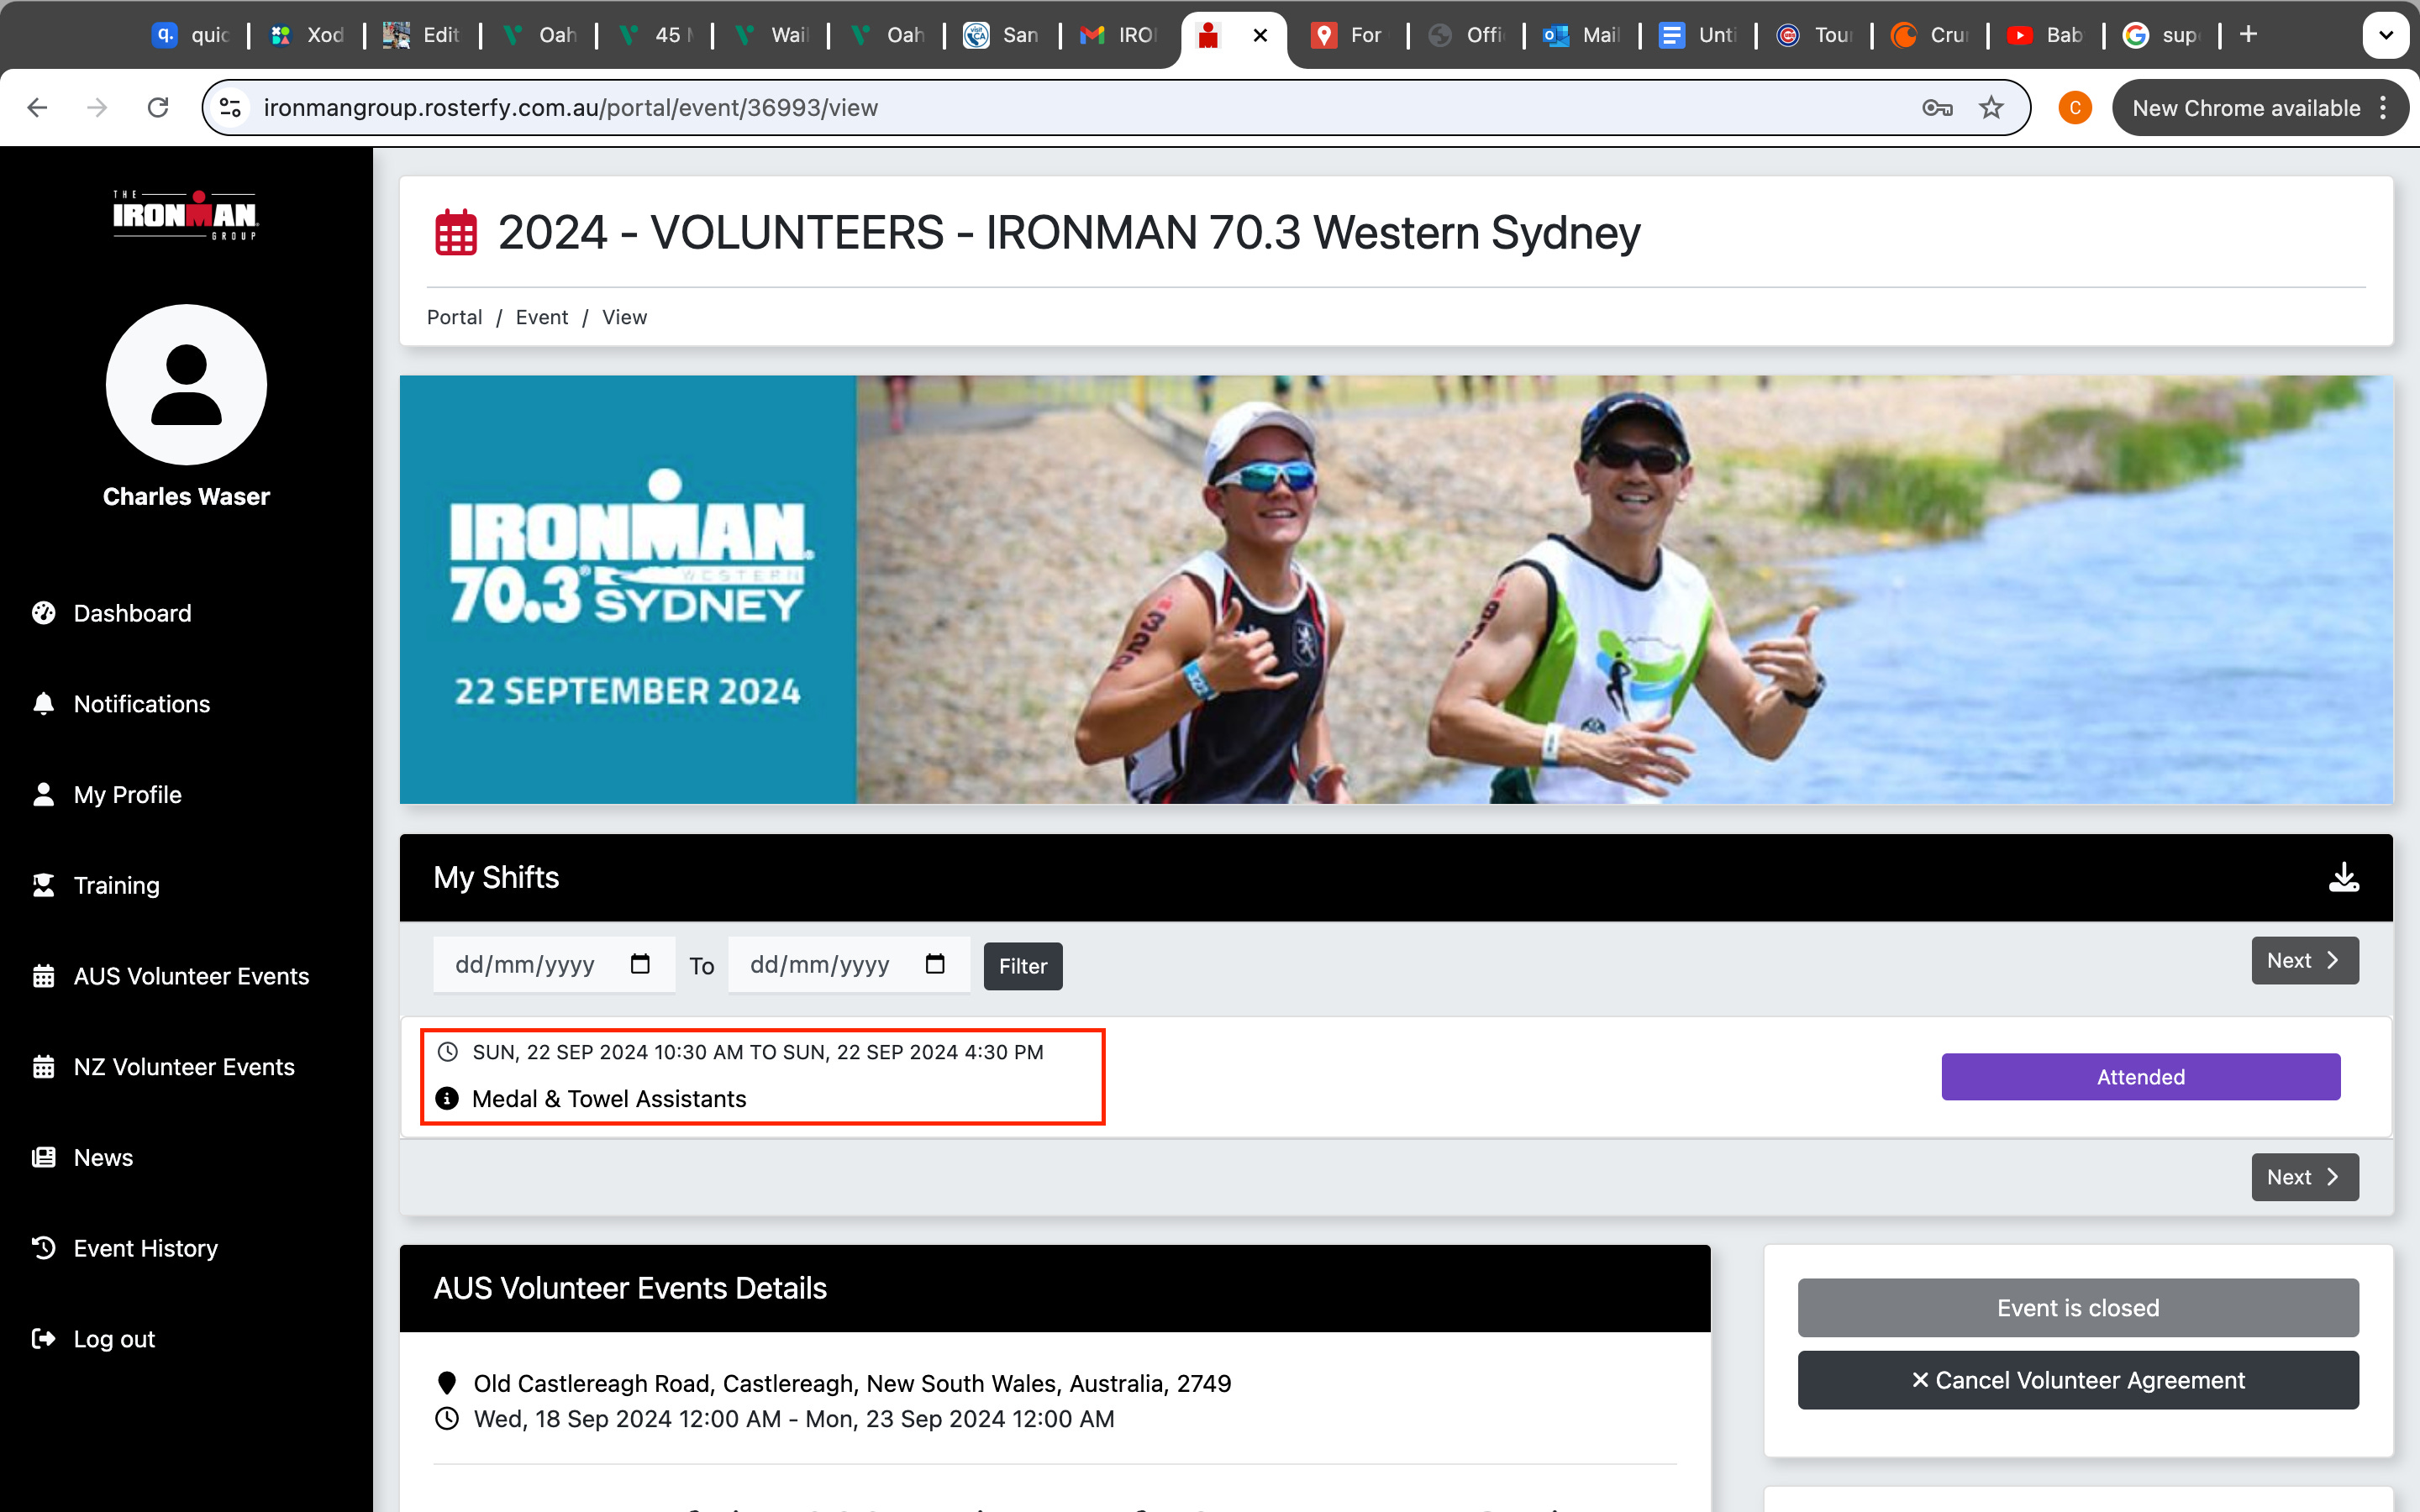The height and width of the screenshot is (1512, 2420).
Task: View site information icon in the address bar
Action: 231,108
